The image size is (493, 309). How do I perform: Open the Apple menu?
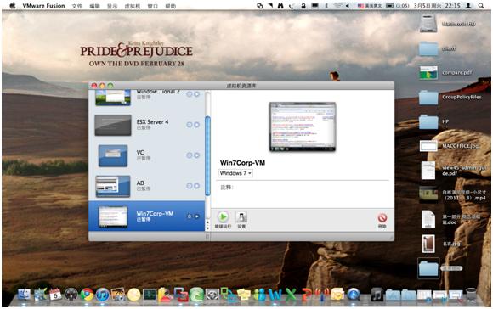tap(13, 5)
